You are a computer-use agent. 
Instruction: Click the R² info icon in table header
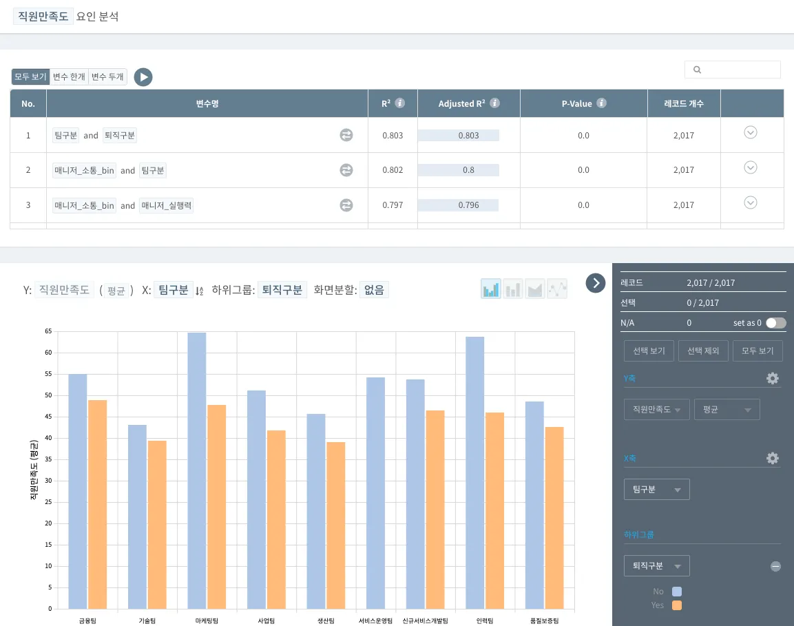[x=400, y=103]
